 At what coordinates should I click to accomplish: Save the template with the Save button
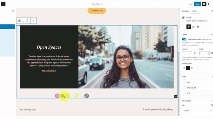[x=197, y=4]
